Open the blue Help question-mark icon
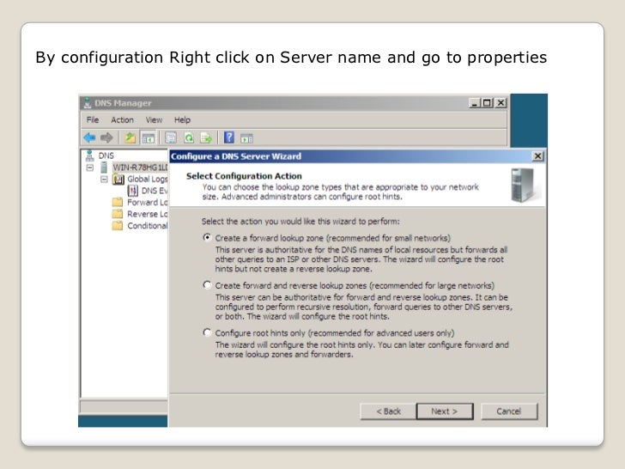Viewport: 625px width, 469px height. coord(228,137)
